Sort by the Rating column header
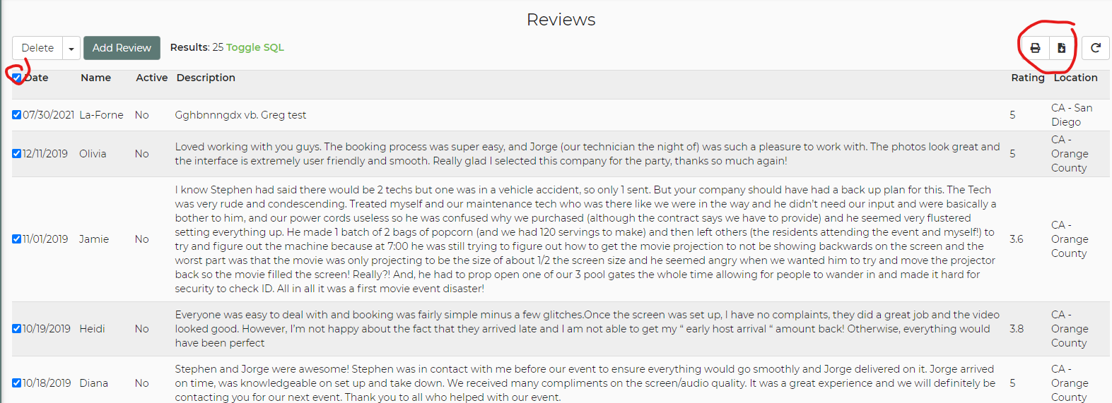1112x403 pixels. [x=1027, y=78]
